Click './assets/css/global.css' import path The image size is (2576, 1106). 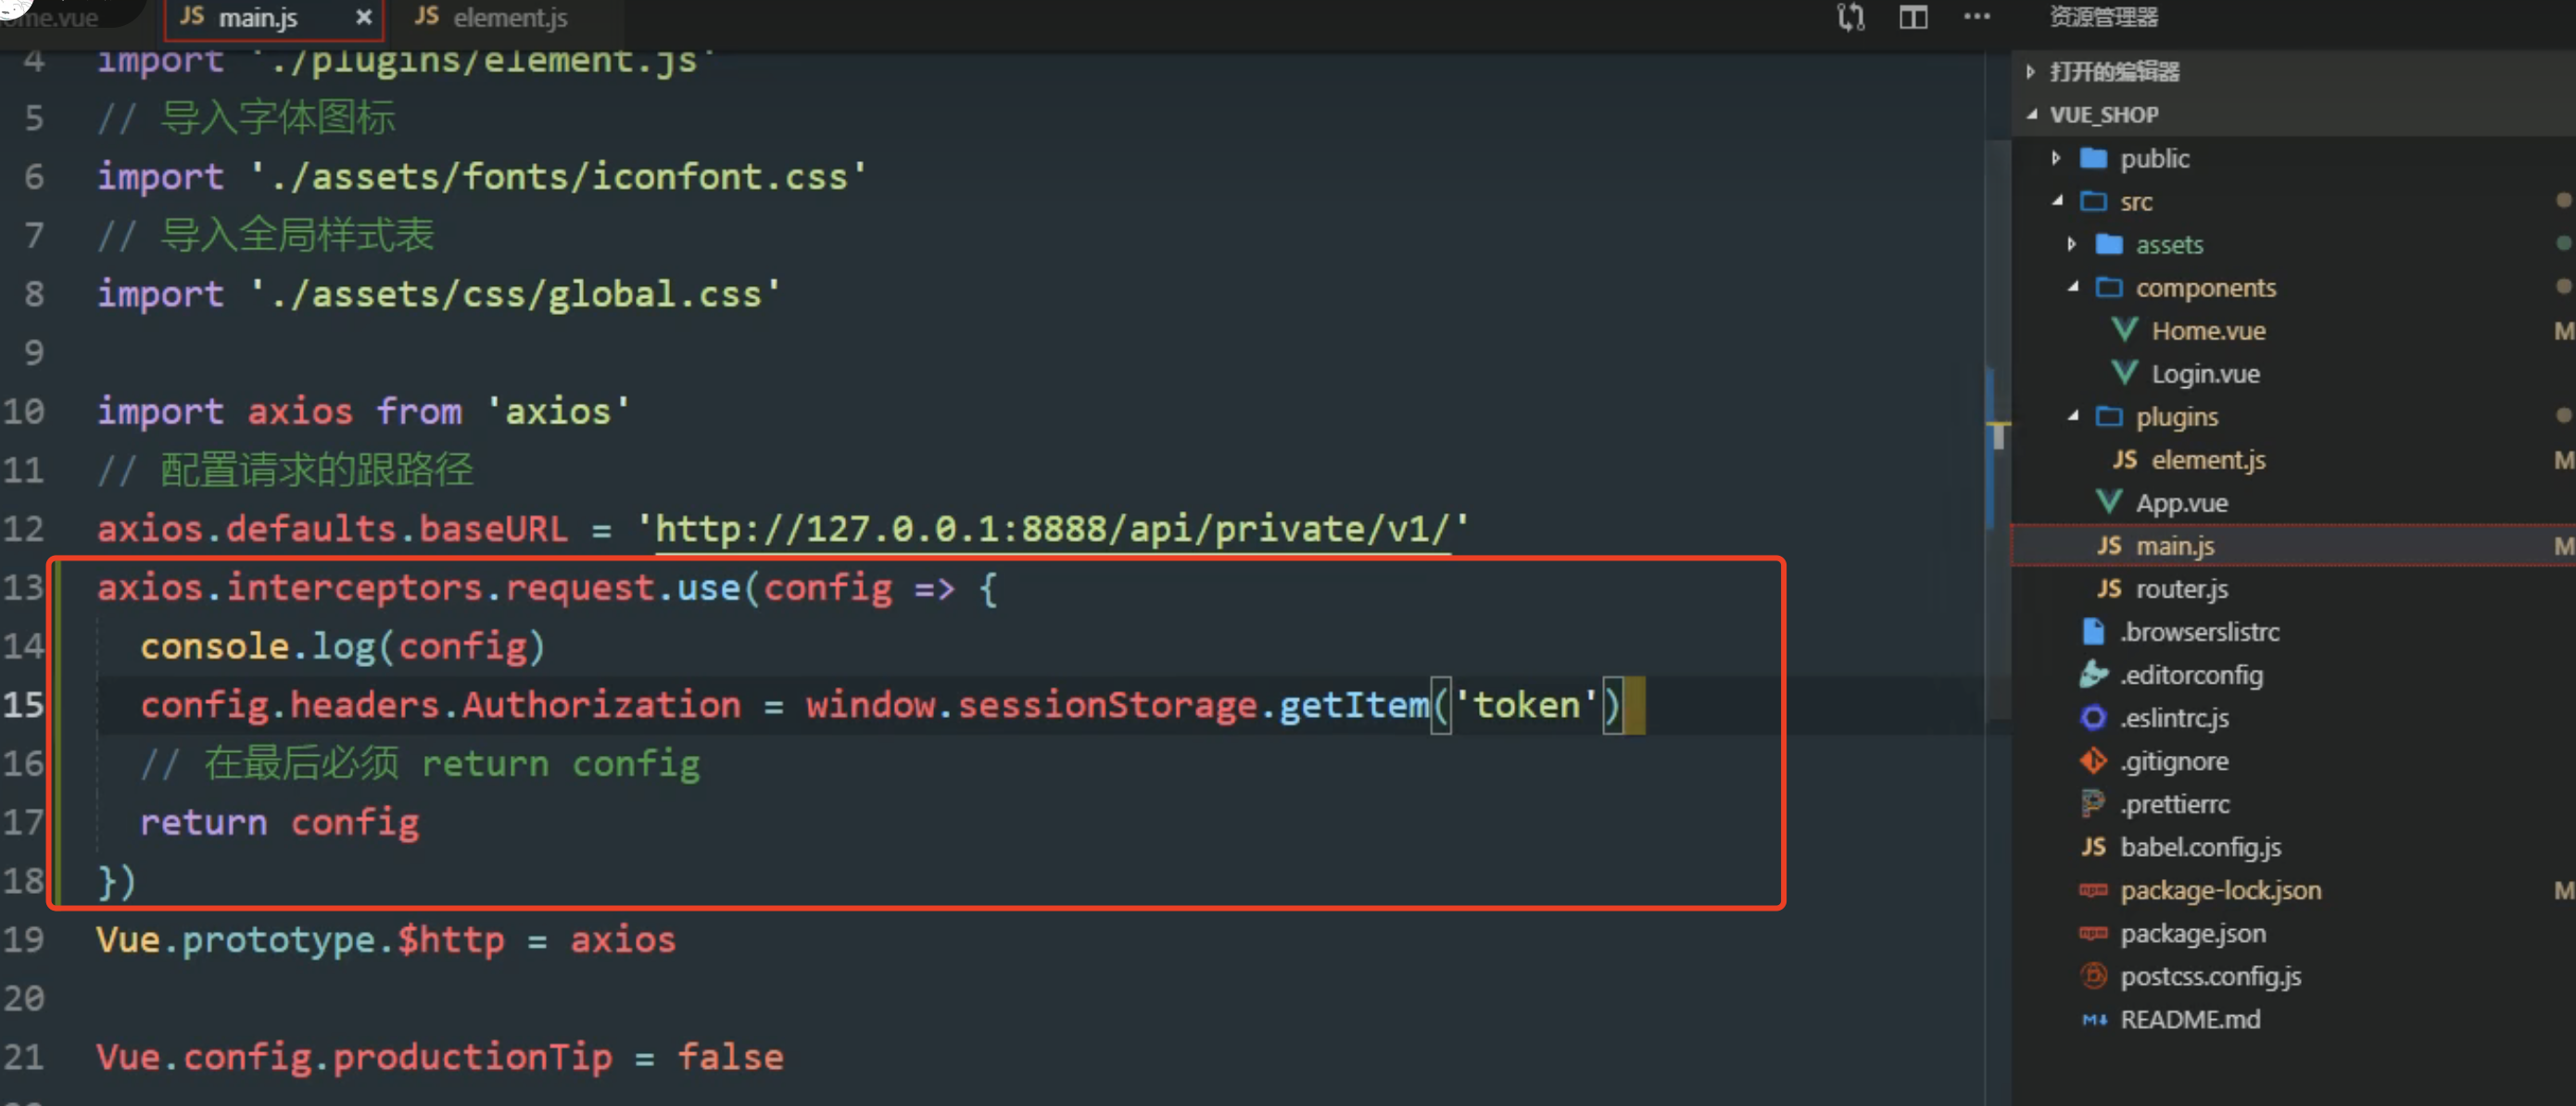click(x=514, y=293)
